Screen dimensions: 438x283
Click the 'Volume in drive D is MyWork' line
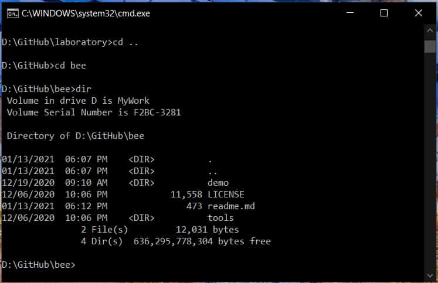click(x=78, y=101)
